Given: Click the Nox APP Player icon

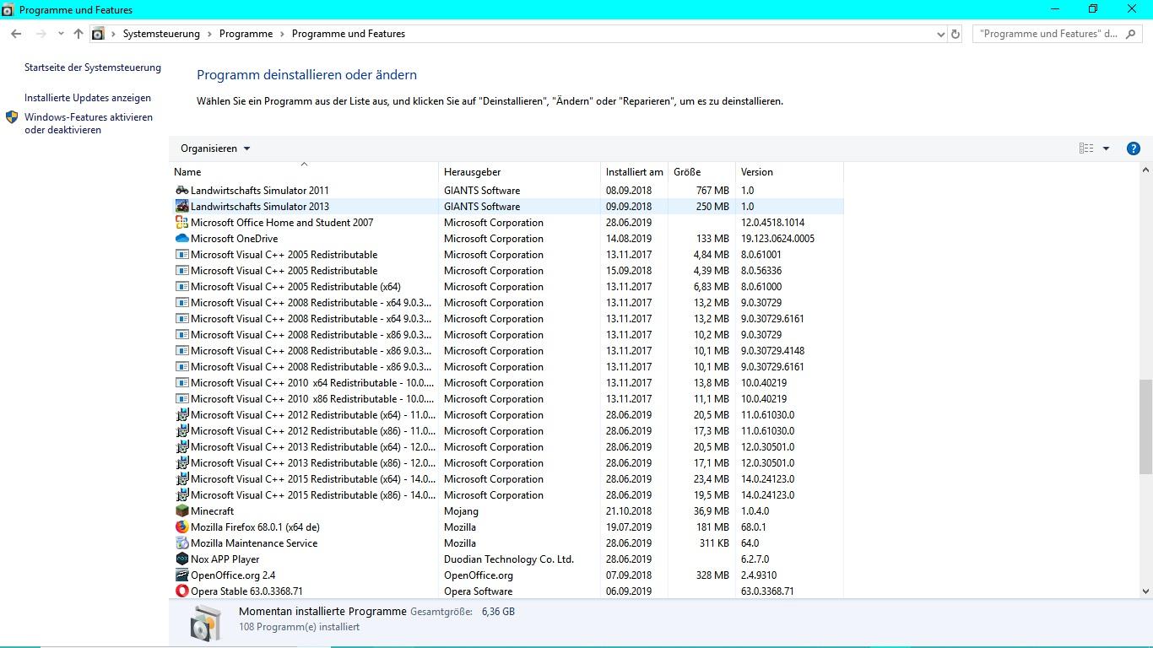Looking at the screenshot, I should (x=181, y=559).
